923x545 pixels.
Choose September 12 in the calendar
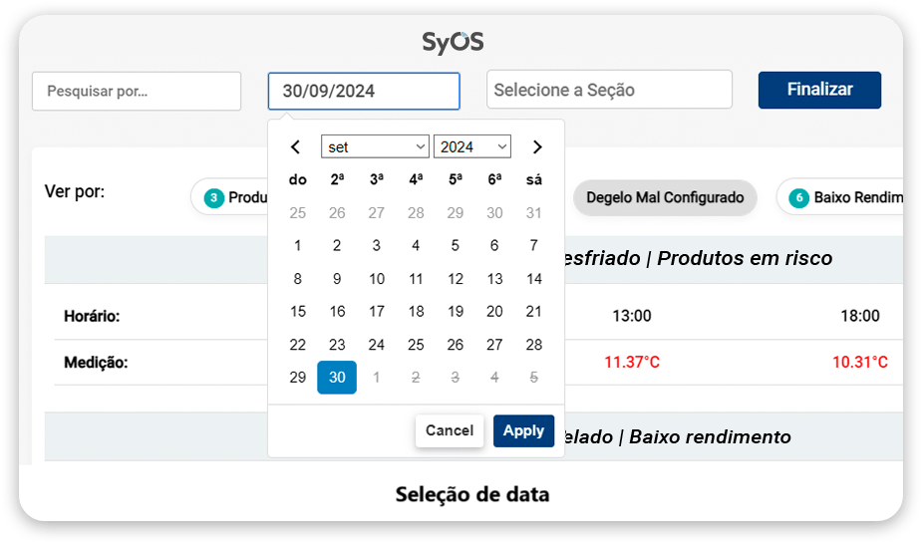tap(456, 278)
